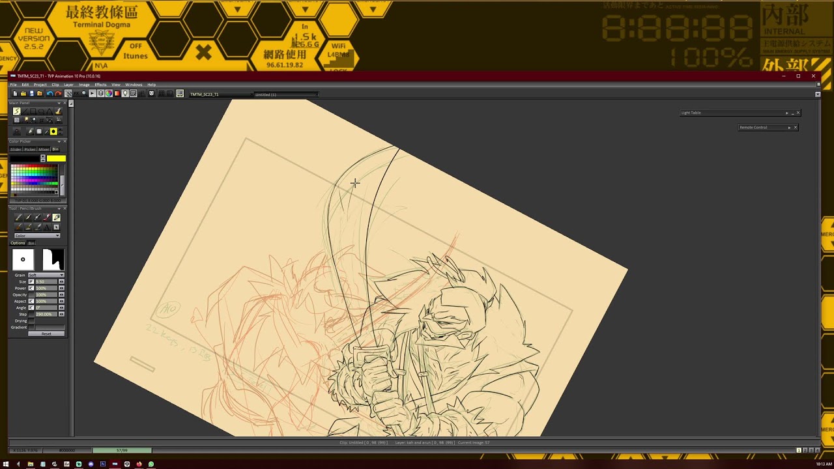Enable the Gradient checkbox
Viewport: 834px width, 469px height.
click(x=31, y=327)
